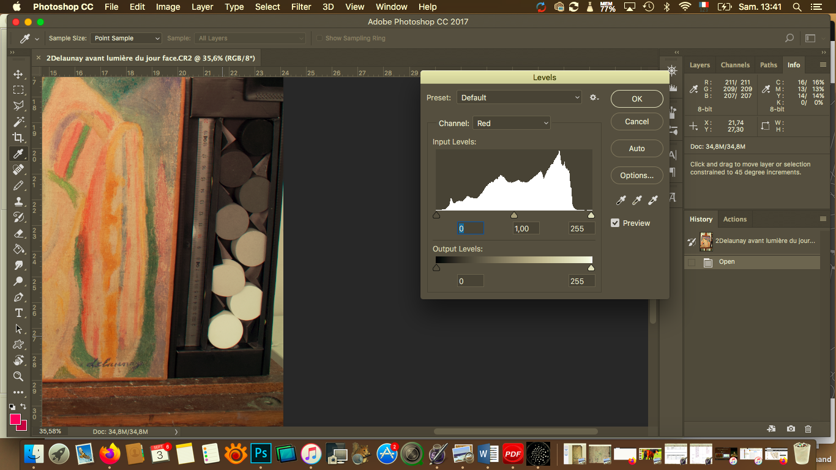This screenshot has height=470, width=836.
Task: Pick the white point eyedropper in Levels
Action: (653, 201)
